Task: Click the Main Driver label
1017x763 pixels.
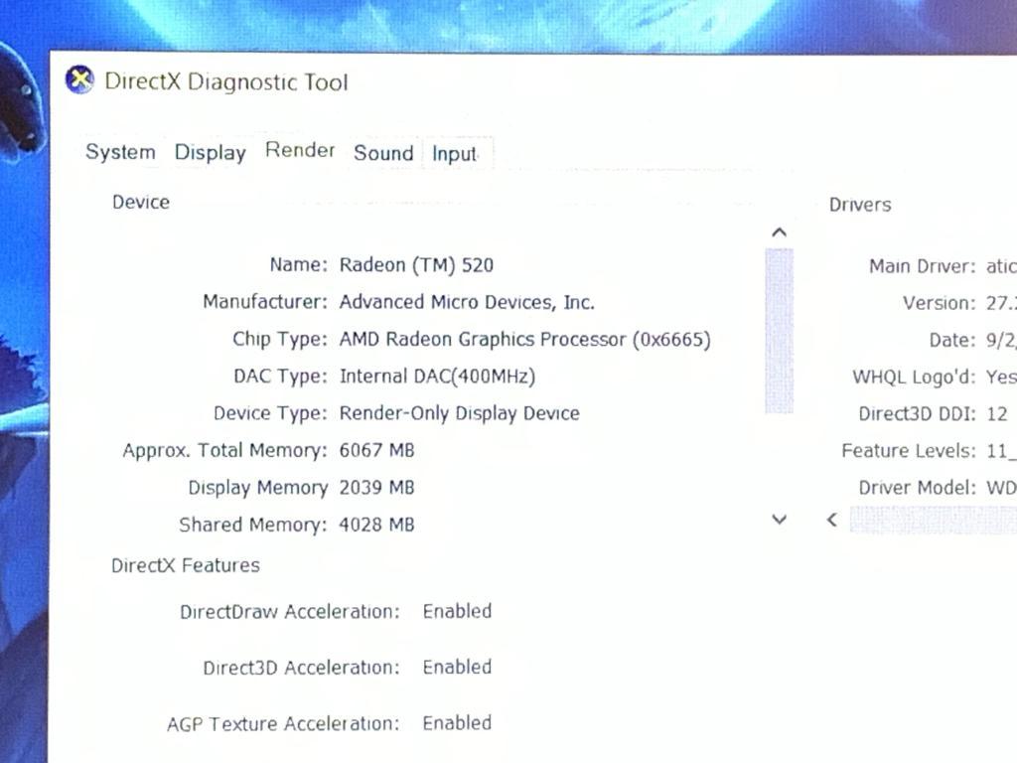Action: click(x=923, y=266)
